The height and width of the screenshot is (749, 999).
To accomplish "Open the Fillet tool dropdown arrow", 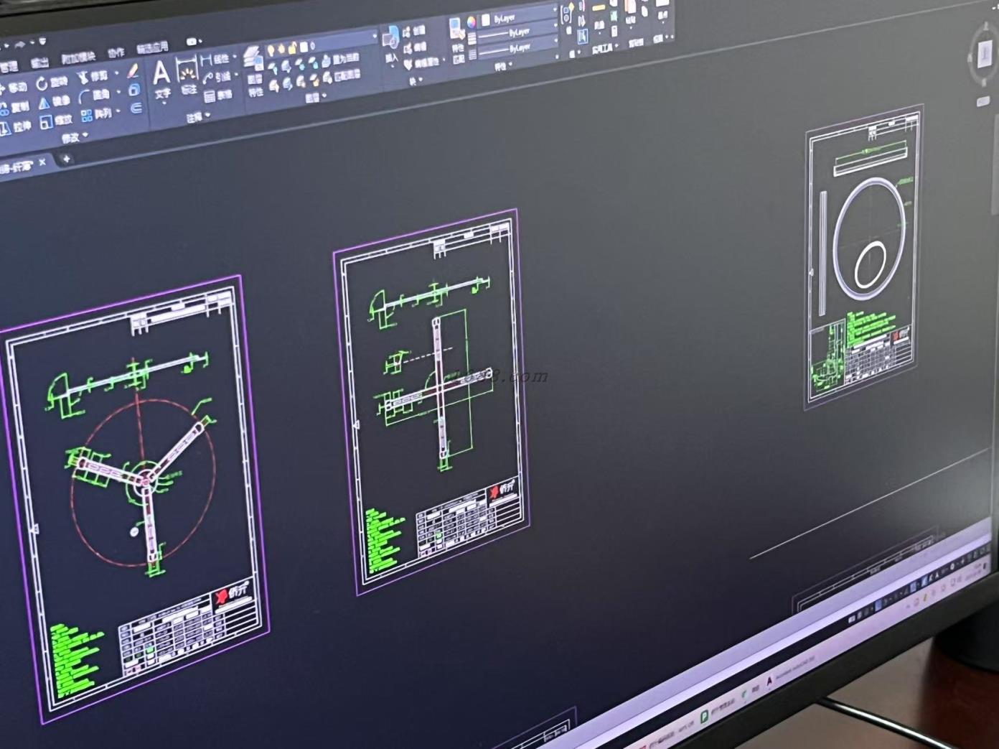I will tap(118, 92).
